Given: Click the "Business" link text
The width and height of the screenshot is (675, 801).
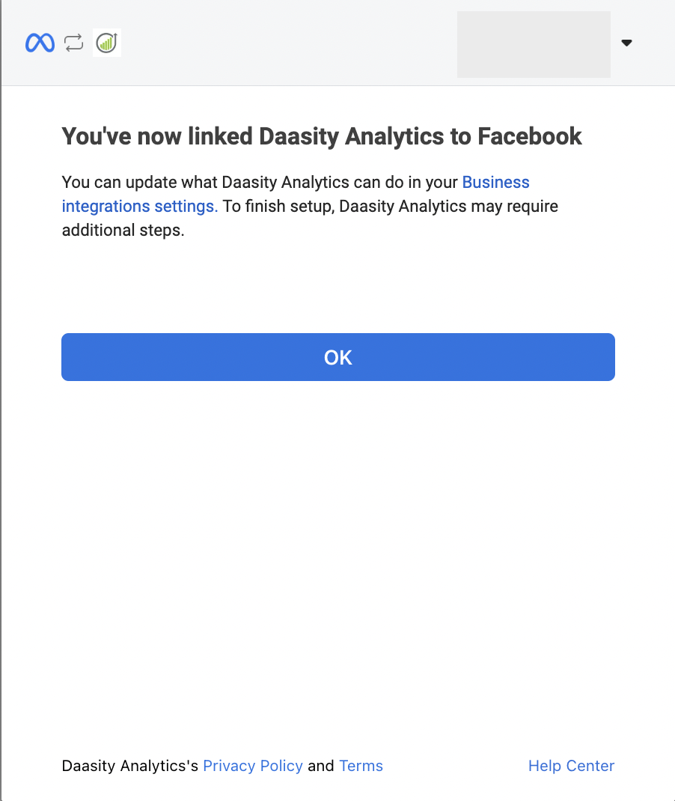Looking at the screenshot, I should 495,183.
